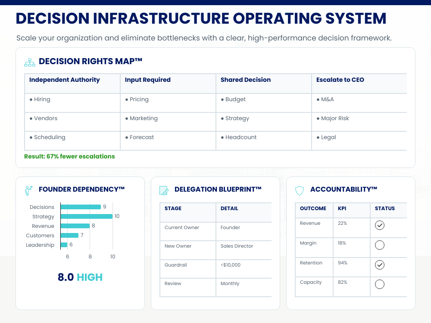The width and height of the screenshot is (431, 323).
Task: Select the Revenue outcome cell in Accountability
Action: click(314, 228)
